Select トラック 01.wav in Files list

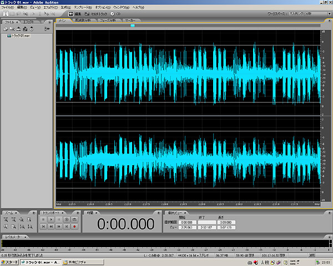coord(19,36)
